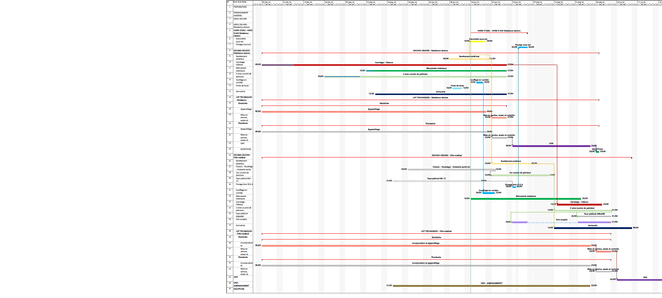This screenshot has width=662, height=298.
Task: Select row 18 Appareillage
Action: [x=240, y=110]
